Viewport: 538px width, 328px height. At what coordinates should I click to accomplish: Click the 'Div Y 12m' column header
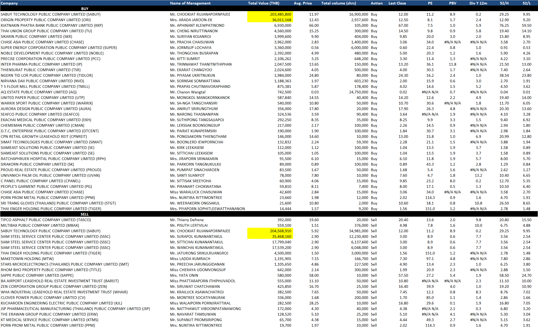[478, 3]
